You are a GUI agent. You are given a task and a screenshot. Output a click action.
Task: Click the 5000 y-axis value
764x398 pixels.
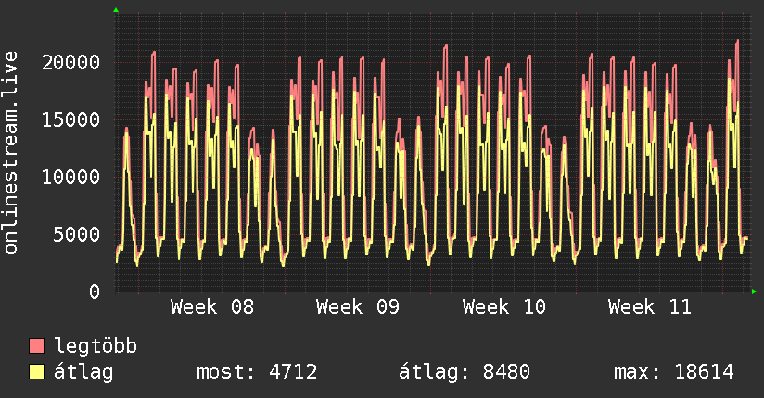[77, 234]
